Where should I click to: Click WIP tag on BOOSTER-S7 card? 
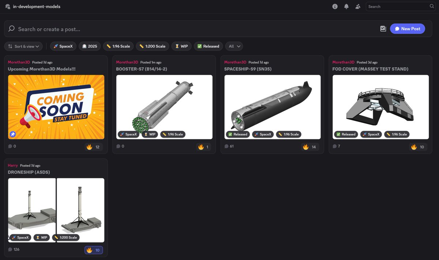tap(150, 134)
